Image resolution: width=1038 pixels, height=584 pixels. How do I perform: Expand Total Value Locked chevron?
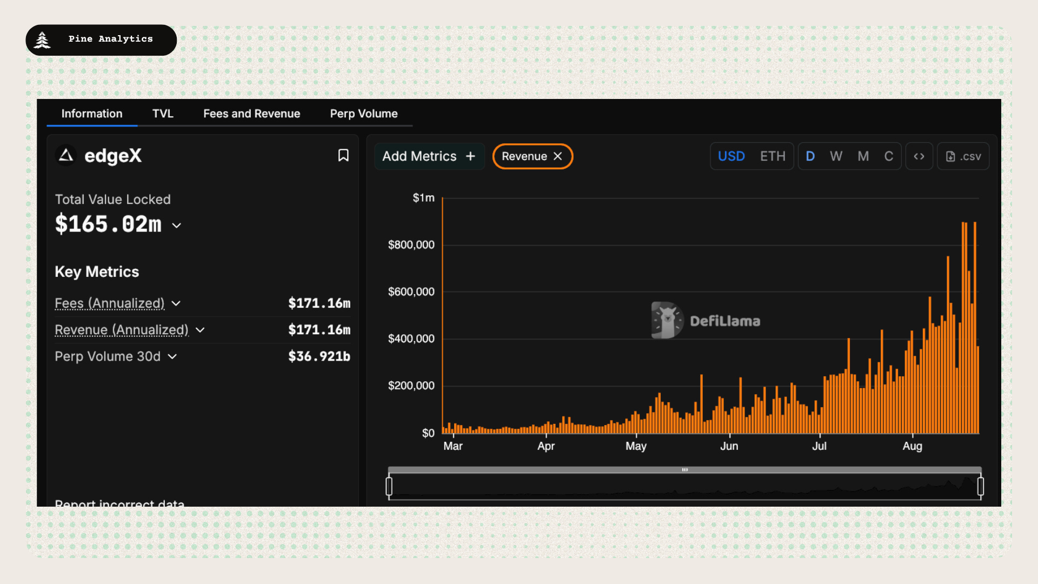(x=176, y=225)
